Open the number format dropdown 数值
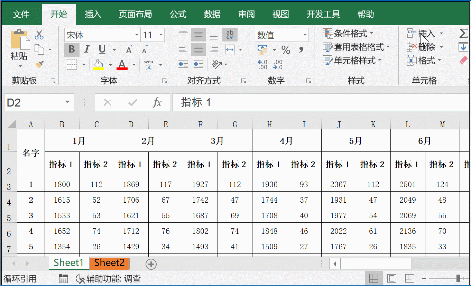471x286 pixels. (x=305, y=35)
